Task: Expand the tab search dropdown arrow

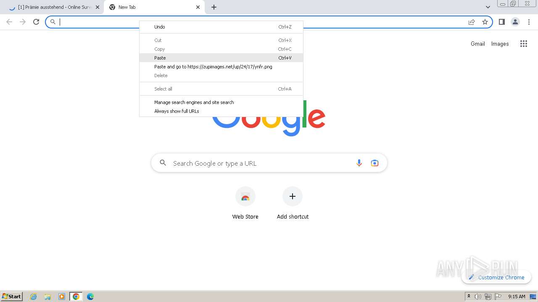Action: [x=488, y=7]
